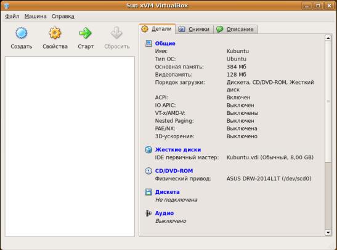This screenshot has width=337, height=250.
Task: Maximize the VirtualBox window
Action: (x=318, y=6)
